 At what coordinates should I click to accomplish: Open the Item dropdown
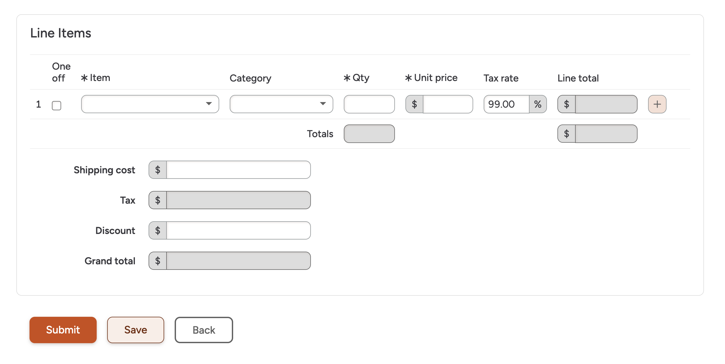click(150, 104)
